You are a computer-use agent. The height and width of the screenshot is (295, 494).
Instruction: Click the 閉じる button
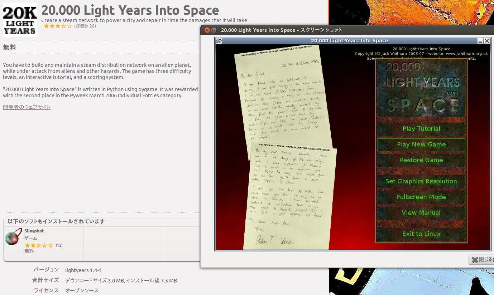(482, 260)
